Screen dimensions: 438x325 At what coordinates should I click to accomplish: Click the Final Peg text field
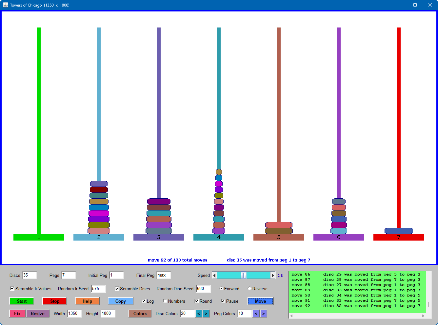coord(163,275)
